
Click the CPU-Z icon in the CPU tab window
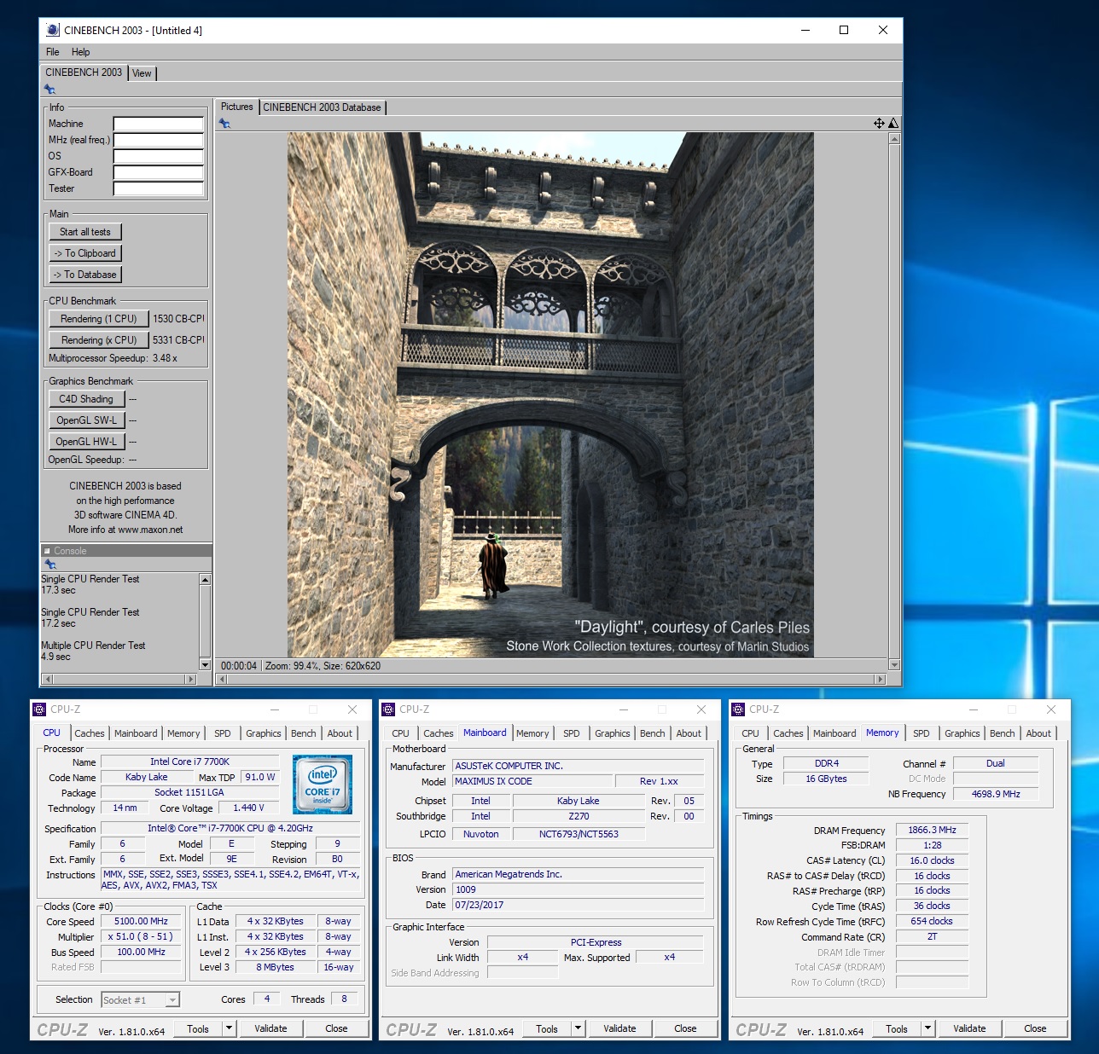tap(39, 709)
